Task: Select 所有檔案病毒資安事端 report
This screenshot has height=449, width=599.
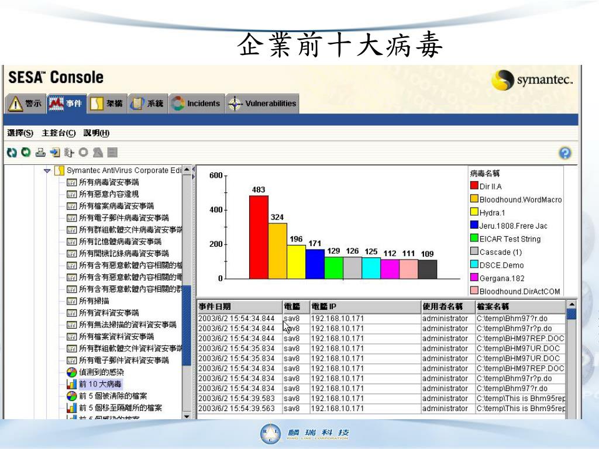Action: [116, 206]
